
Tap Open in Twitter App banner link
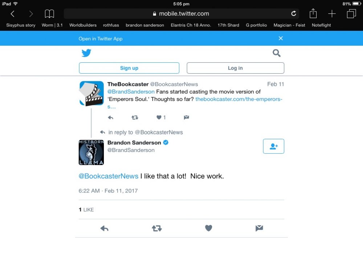click(101, 39)
